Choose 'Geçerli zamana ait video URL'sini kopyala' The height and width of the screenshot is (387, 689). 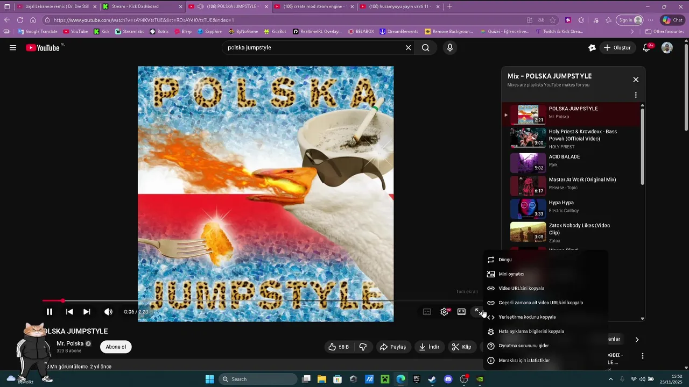point(545,303)
